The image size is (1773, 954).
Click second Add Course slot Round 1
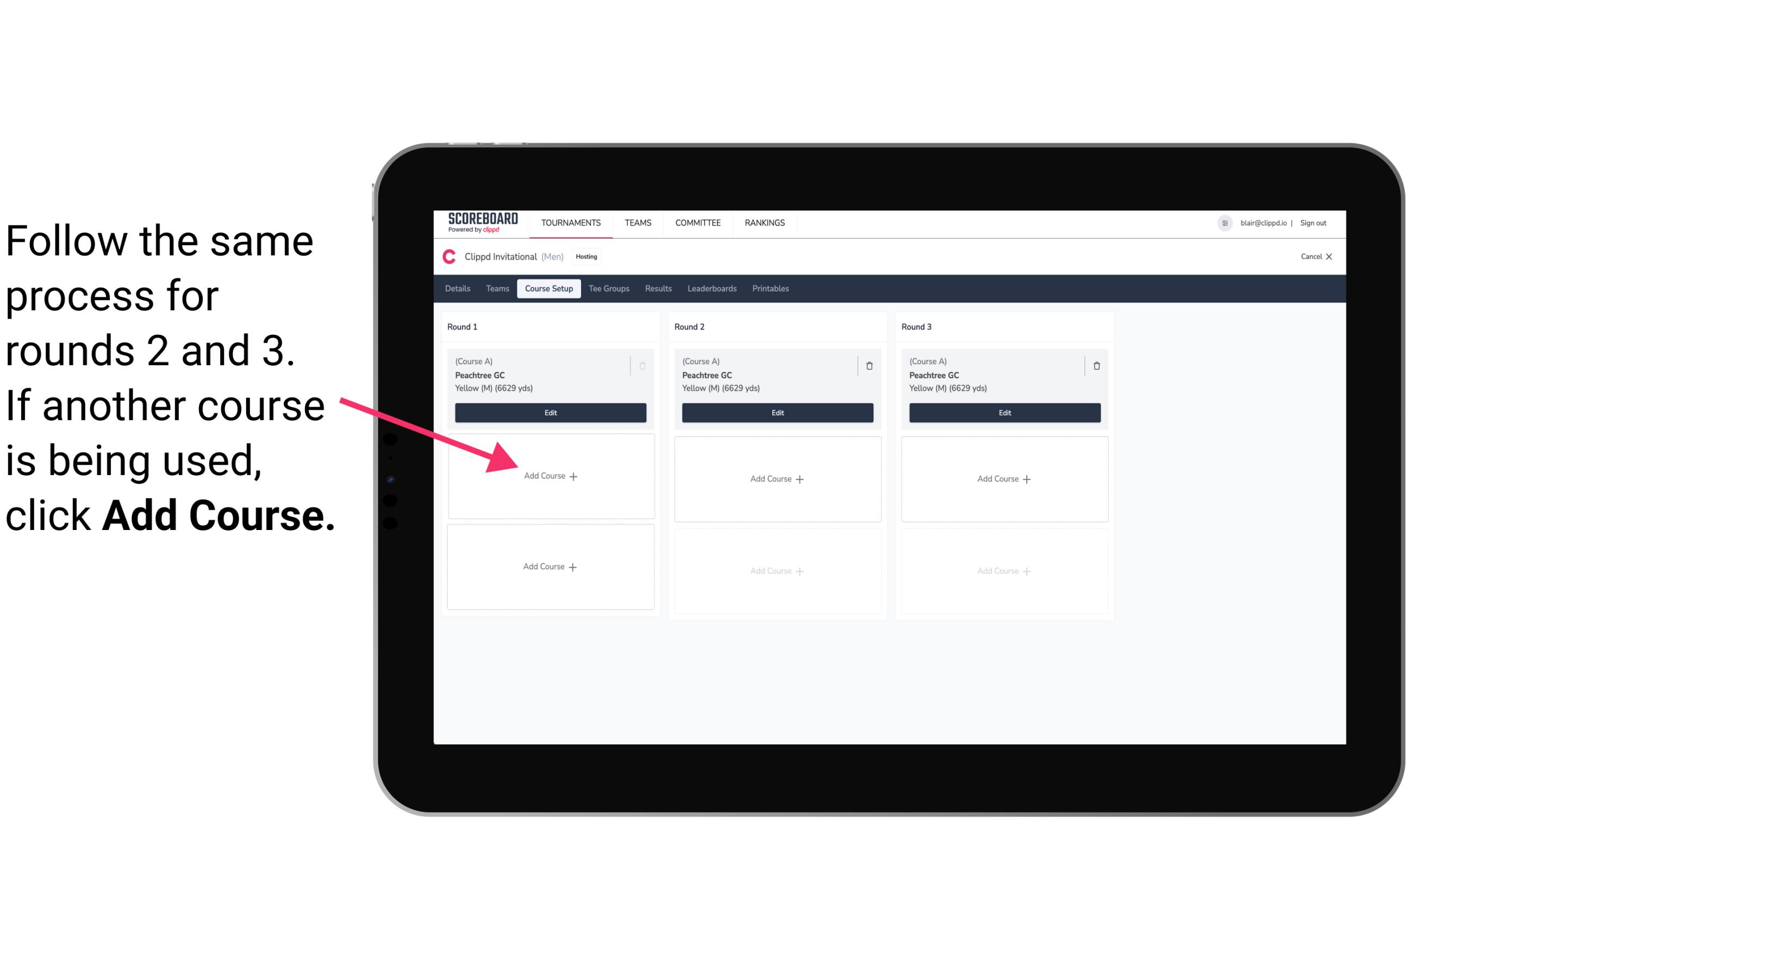550,566
